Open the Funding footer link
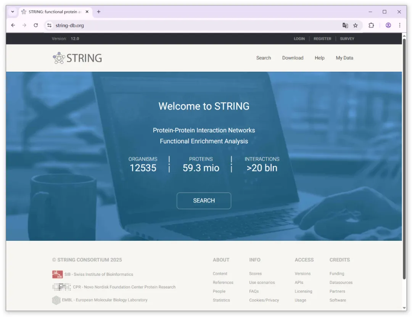The height and width of the screenshot is (317, 412). tap(337, 274)
